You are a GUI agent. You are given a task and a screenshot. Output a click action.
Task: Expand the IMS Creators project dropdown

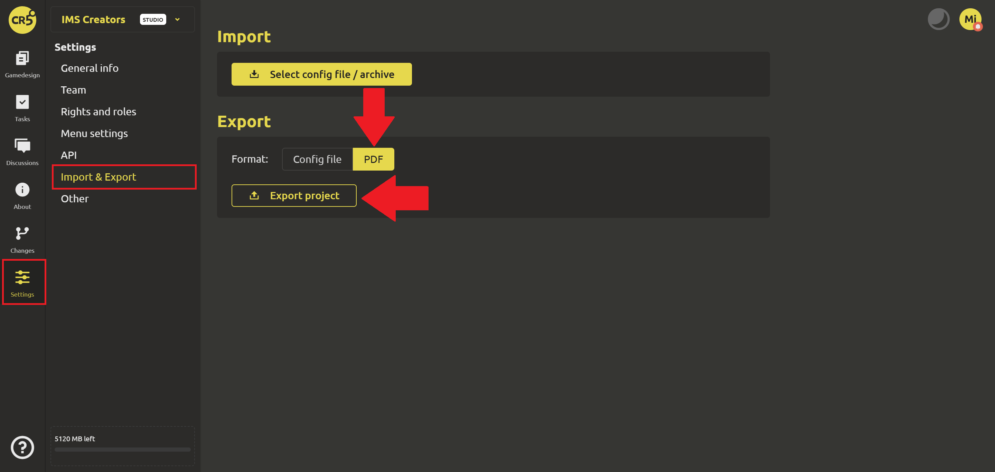coord(177,19)
